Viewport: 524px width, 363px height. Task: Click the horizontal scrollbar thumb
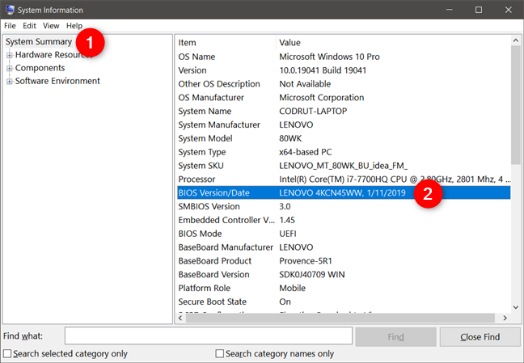[x=340, y=318]
